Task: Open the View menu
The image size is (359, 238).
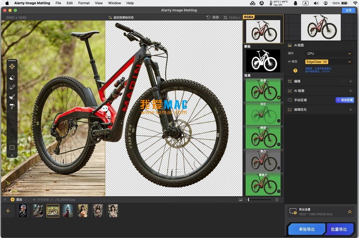Action: coord(99,3)
